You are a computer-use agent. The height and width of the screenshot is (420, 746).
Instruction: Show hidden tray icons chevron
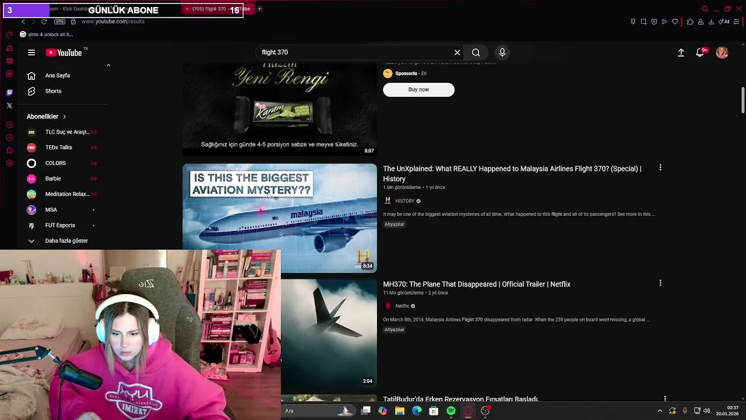[660, 411]
